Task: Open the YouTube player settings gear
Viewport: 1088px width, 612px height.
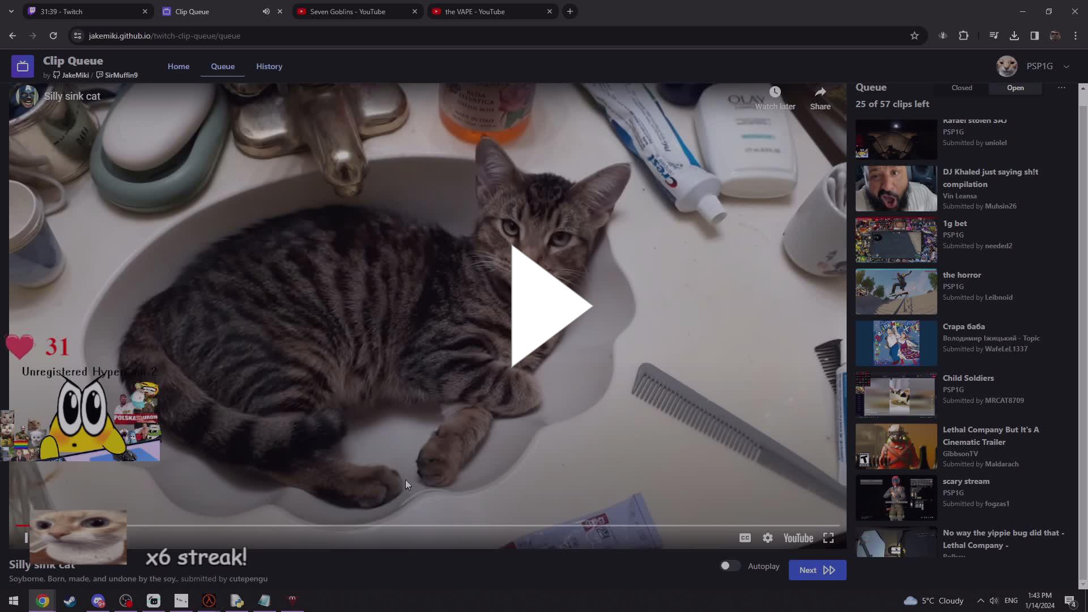Action: tap(768, 537)
